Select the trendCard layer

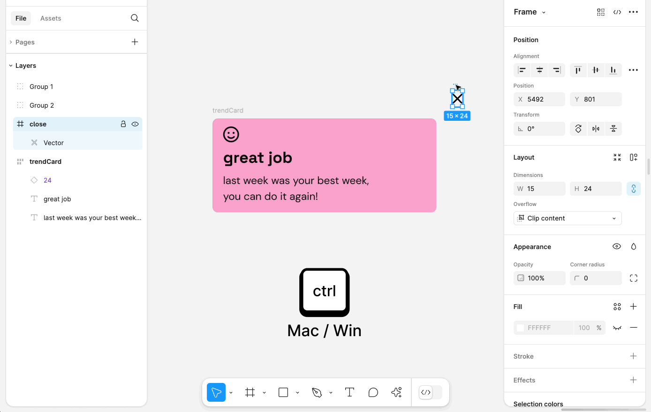click(x=45, y=162)
